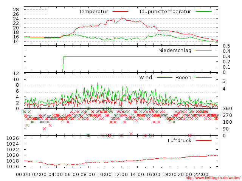Click the 360 wind direction axis value
The width and height of the screenshot is (242, 181).
(x=227, y=109)
